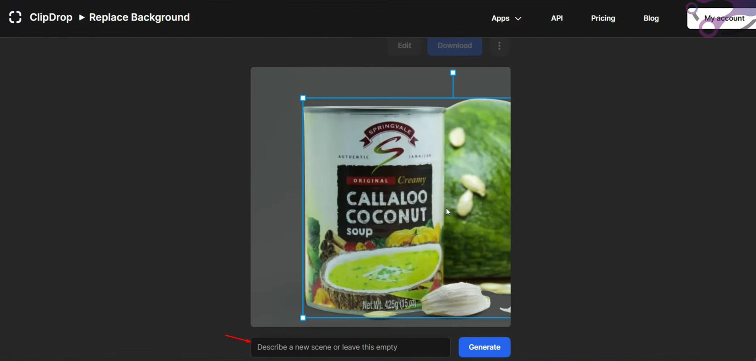Open the Pricing page
This screenshot has height=361, width=756.
click(603, 18)
